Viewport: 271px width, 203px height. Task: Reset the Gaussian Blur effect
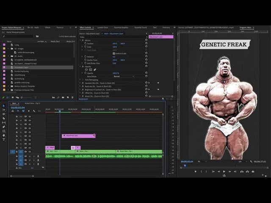(146, 83)
